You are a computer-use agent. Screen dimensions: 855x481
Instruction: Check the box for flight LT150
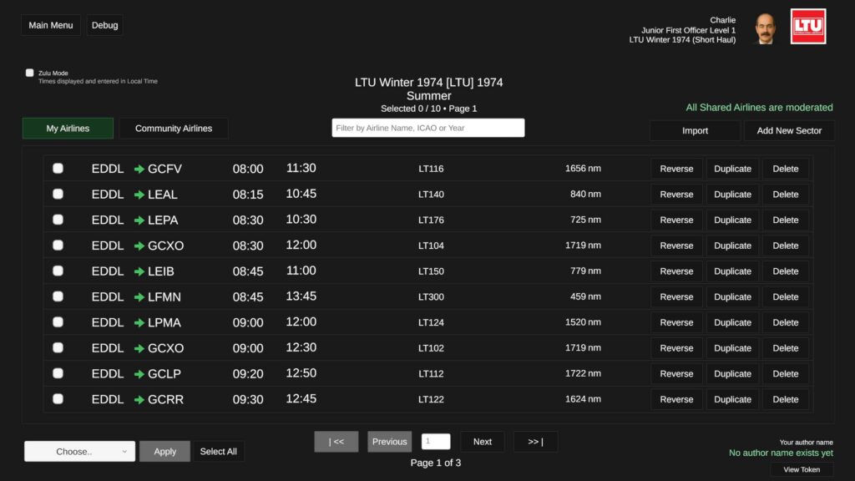click(58, 271)
